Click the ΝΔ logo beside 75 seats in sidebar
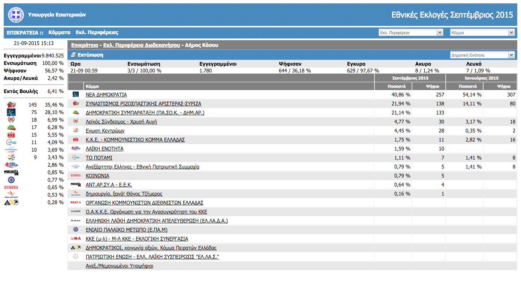Viewport: 521px width, 298px height. [12, 112]
